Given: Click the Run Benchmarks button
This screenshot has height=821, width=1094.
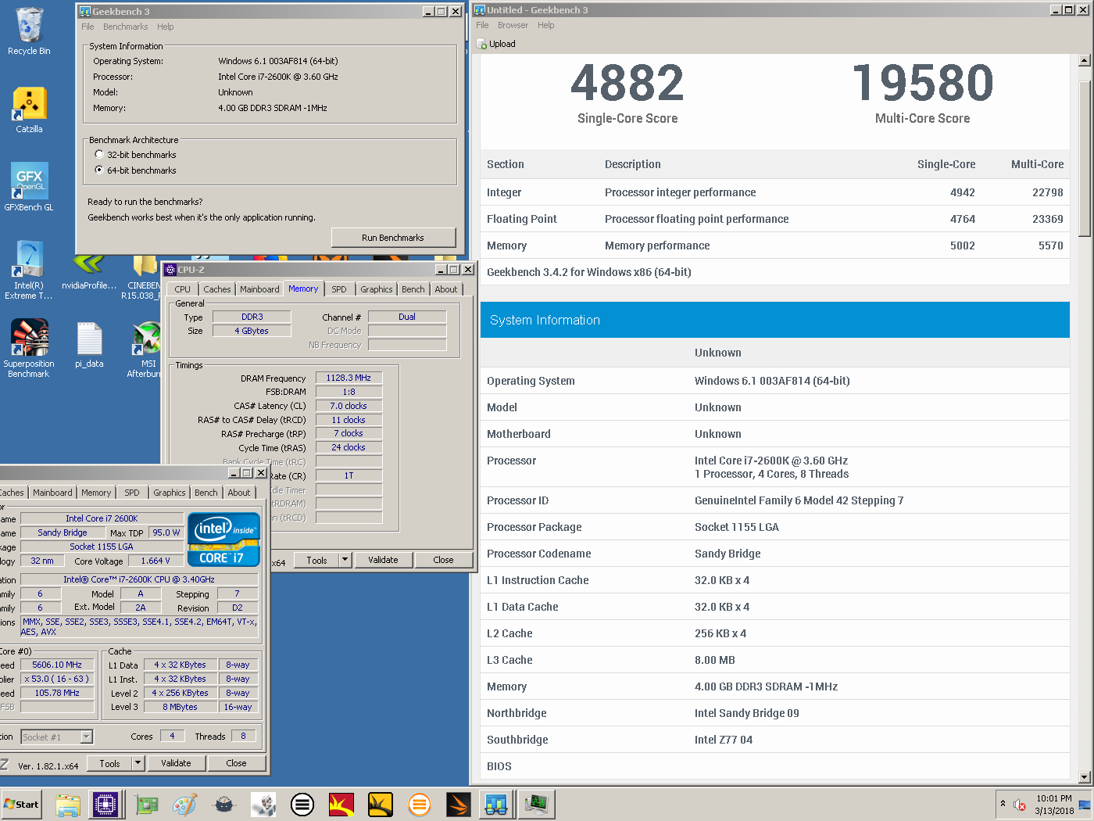Looking at the screenshot, I should (x=393, y=238).
